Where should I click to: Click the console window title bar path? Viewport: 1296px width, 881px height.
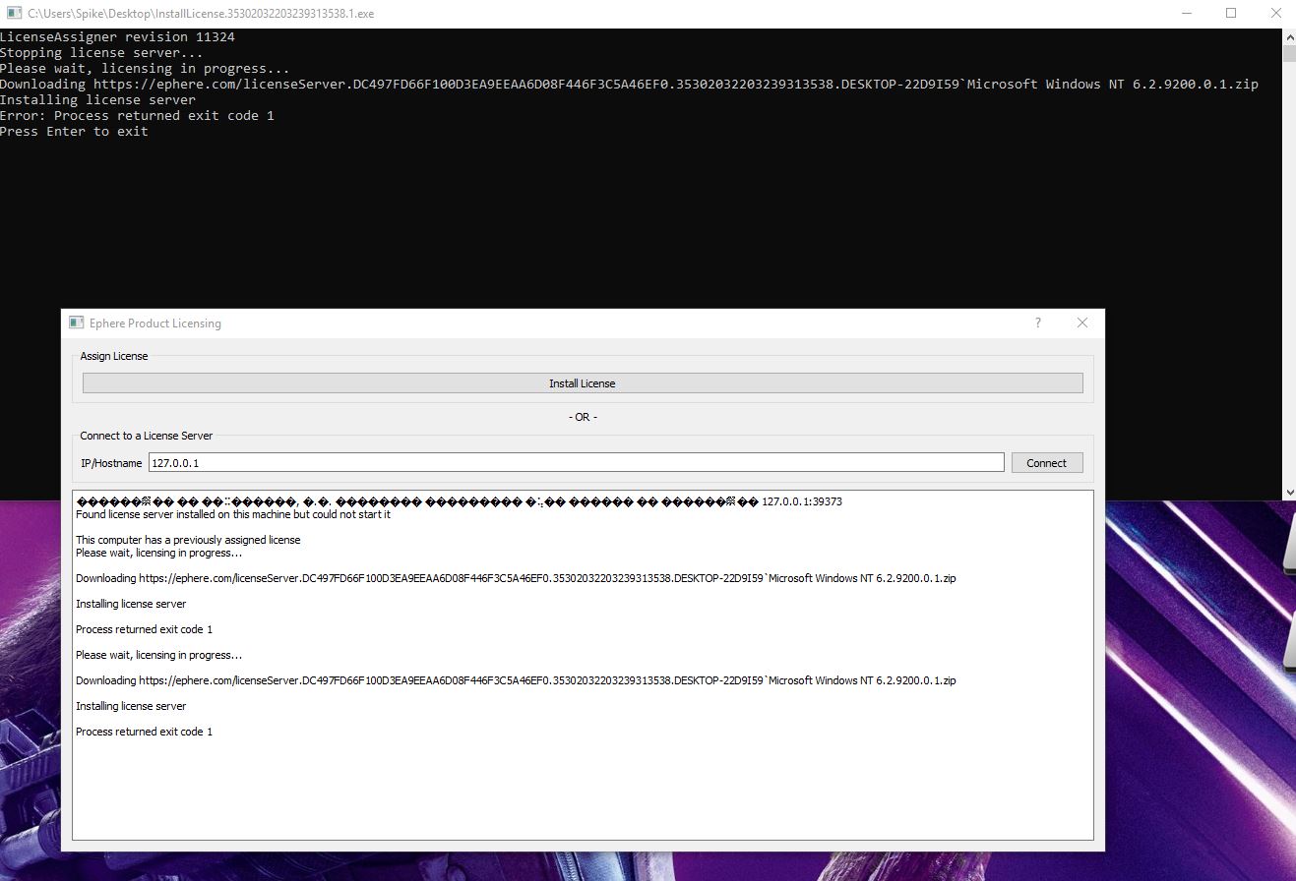click(201, 14)
